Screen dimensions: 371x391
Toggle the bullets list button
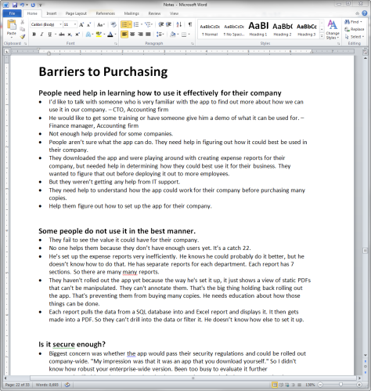pos(124,24)
